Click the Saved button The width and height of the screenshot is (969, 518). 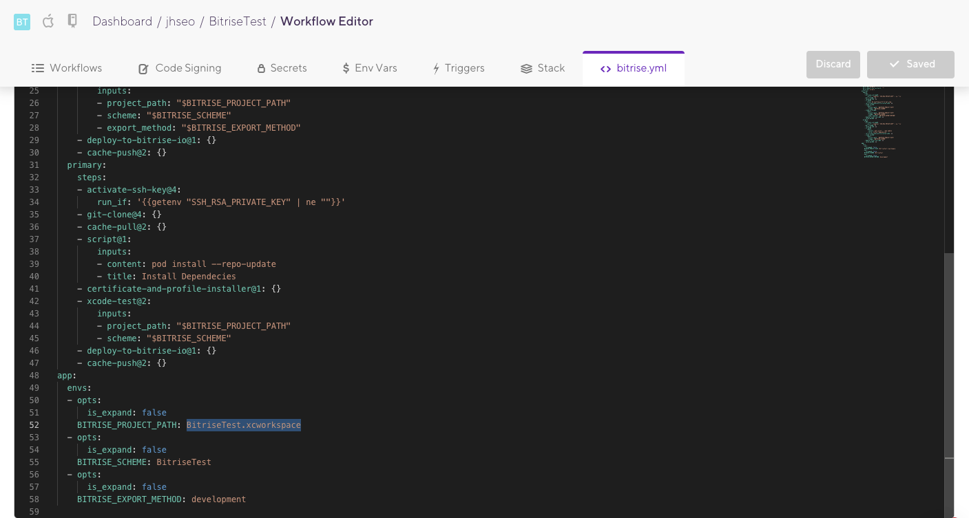(x=910, y=64)
